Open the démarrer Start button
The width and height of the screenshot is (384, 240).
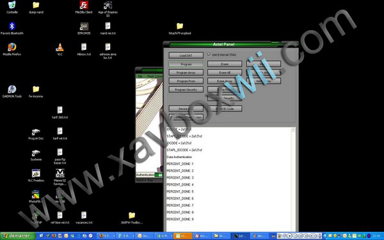pyautogui.click(x=18, y=236)
